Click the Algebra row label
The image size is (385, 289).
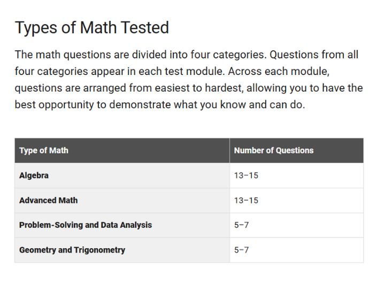(x=34, y=176)
